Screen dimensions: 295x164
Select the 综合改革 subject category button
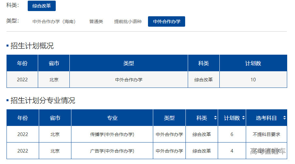pos(42,6)
